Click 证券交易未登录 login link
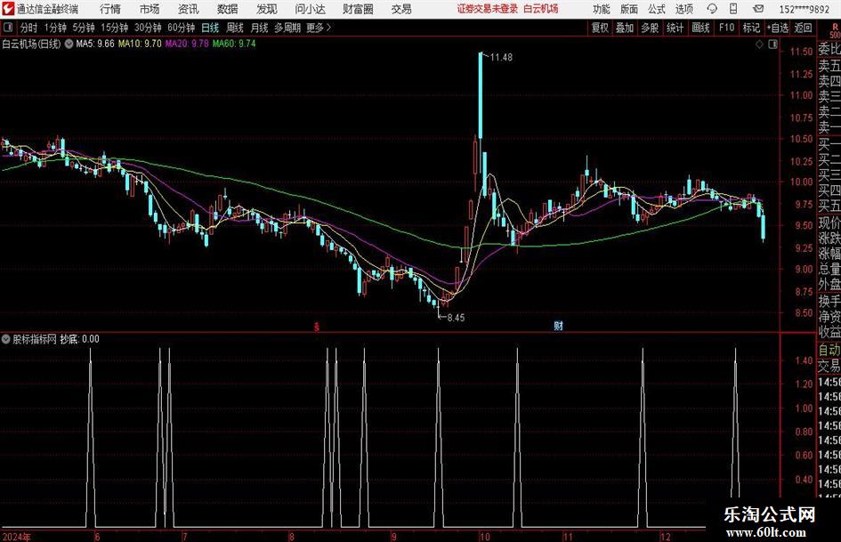 pos(487,9)
